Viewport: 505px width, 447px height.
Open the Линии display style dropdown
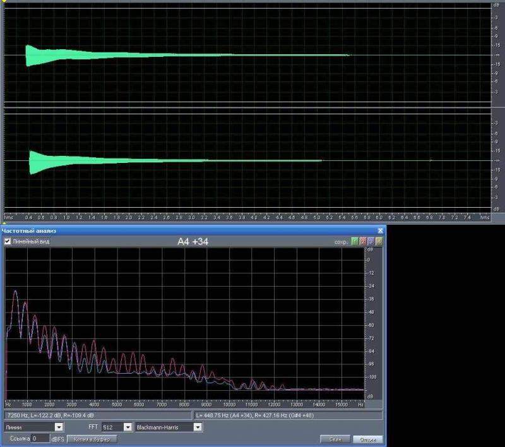pyautogui.click(x=59, y=427)
